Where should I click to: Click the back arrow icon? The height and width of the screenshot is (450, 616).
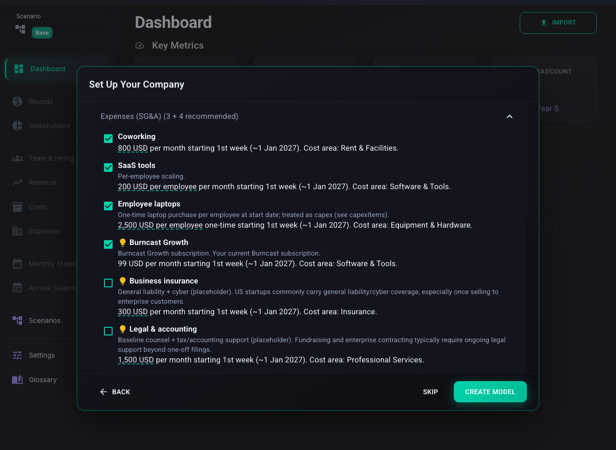pyautogui.click(x=103, y=392)
